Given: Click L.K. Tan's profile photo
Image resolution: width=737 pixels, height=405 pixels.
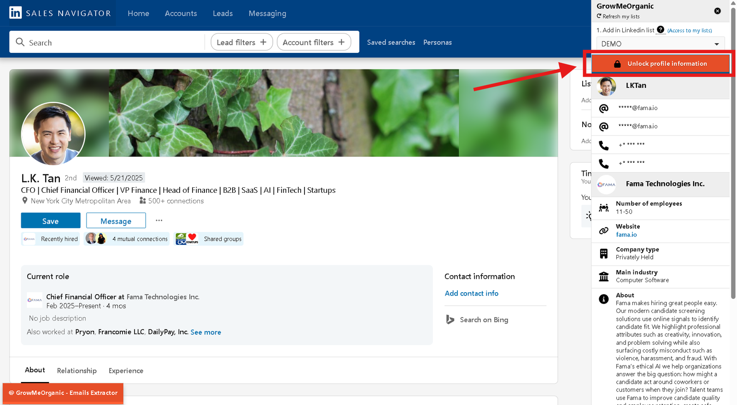Looking at the screenshot, I should 53,134.
